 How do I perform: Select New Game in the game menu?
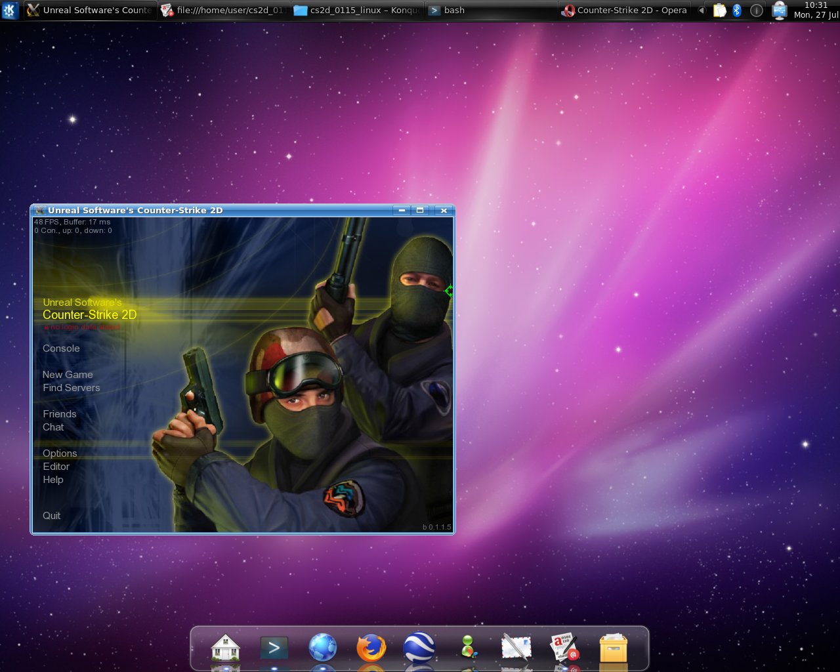tap(68, 375)
